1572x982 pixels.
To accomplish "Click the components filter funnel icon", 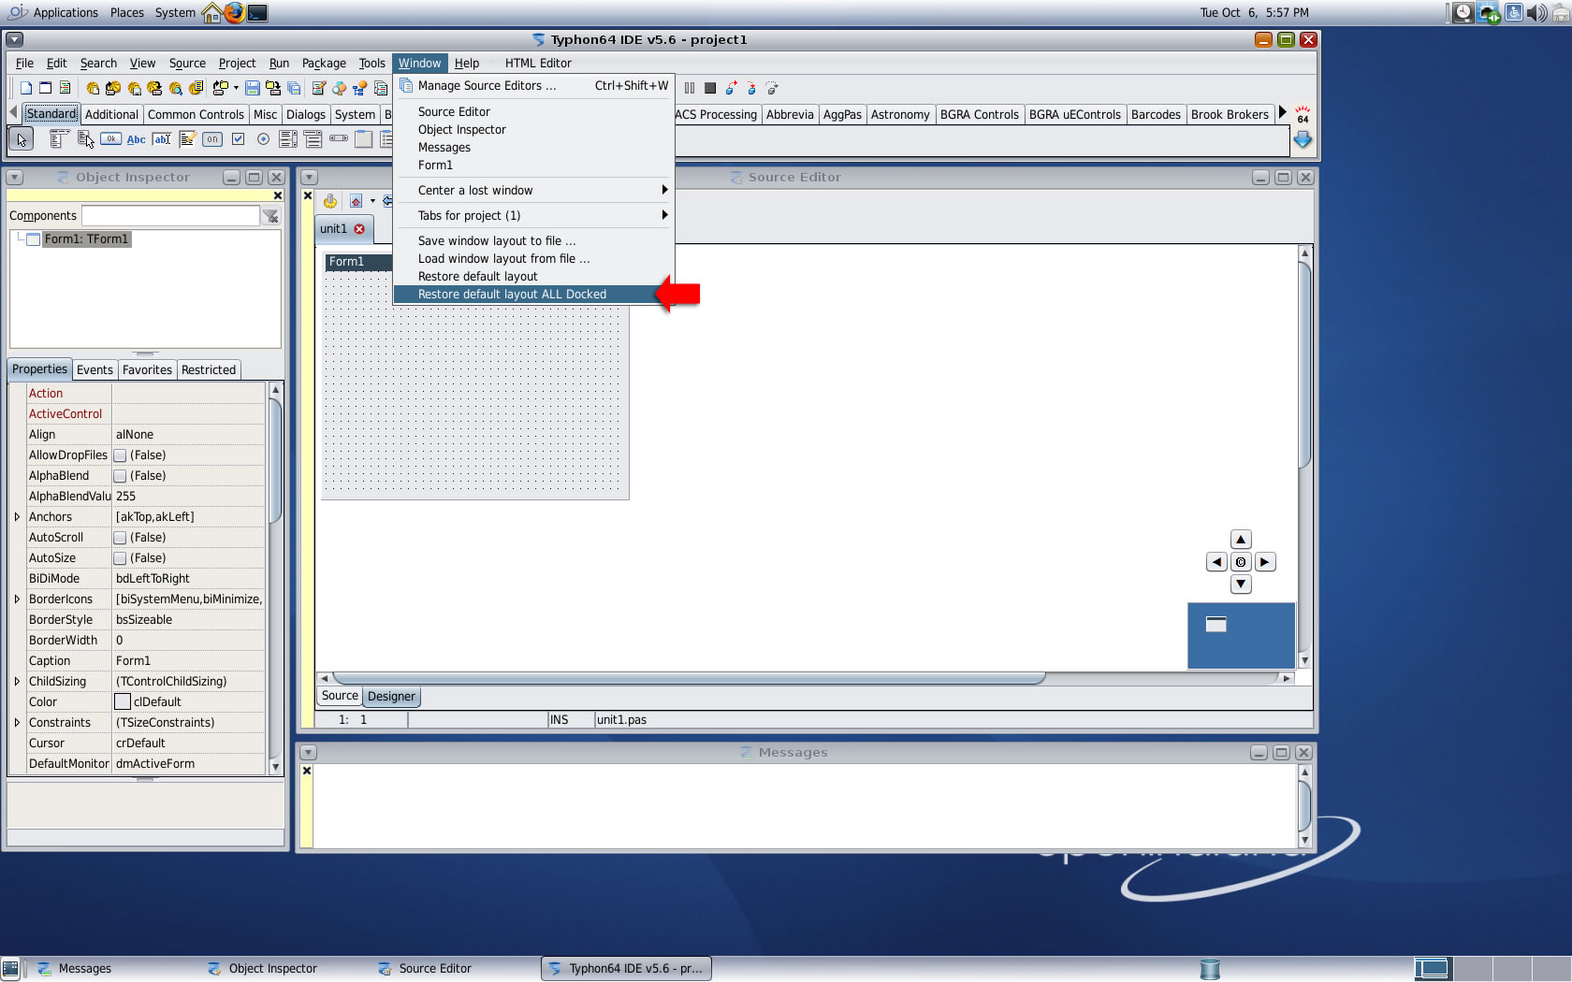I will click(x=270, y=216).
